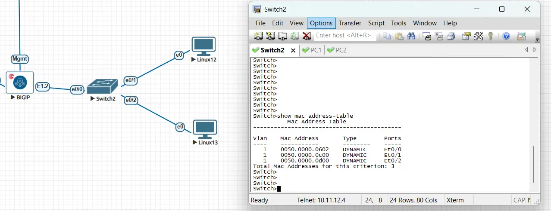Click the Mgmt interface label
551x211 pixels.
(x=20, y=59)
